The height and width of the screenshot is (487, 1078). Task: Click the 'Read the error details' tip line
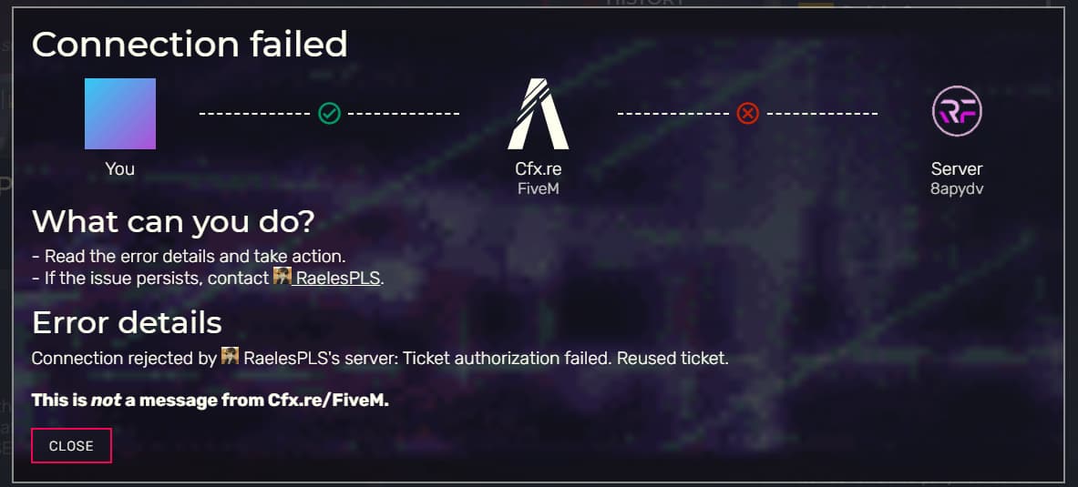pos(189,257)
